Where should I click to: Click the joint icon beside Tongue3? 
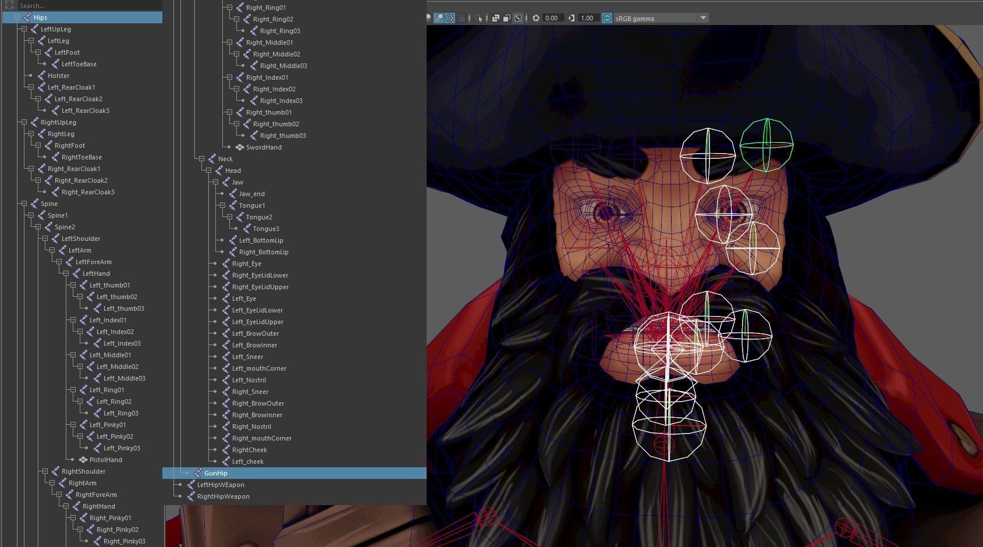[247, 229]
